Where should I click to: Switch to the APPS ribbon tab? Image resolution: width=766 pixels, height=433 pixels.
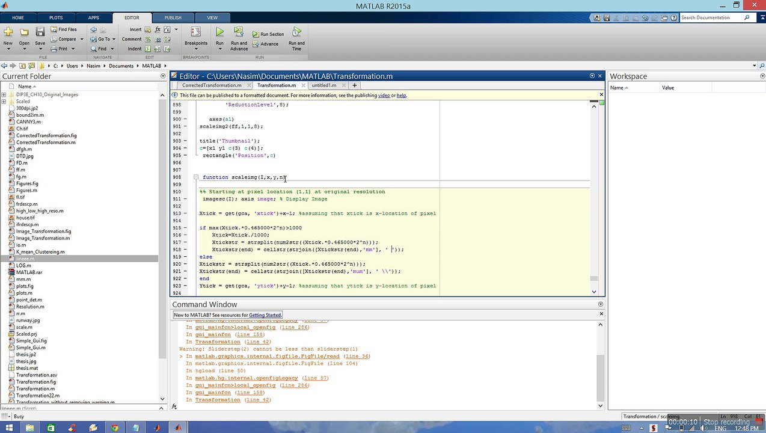(94, 17)
